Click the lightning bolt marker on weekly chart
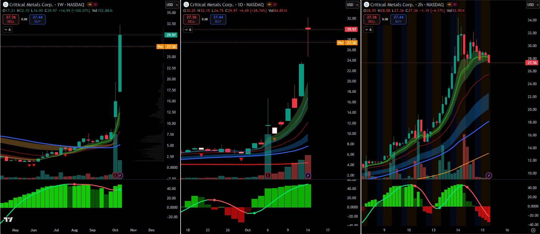Screen dimensions: 540x234 click(120, 175)
